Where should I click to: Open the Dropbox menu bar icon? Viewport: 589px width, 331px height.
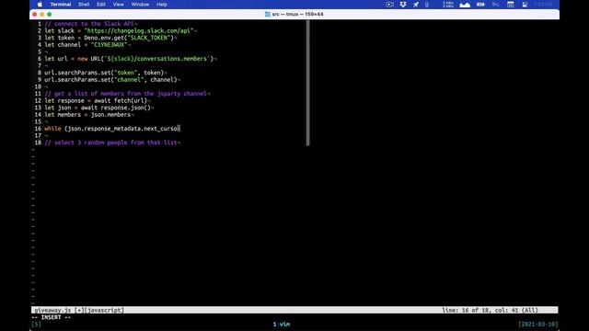click(x=403, y=5)
